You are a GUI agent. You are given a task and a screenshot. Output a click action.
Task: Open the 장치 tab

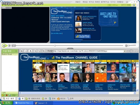52,99
